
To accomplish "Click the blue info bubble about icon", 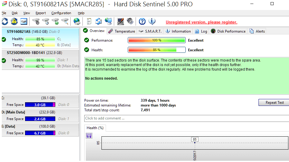I will click(152, 21).
